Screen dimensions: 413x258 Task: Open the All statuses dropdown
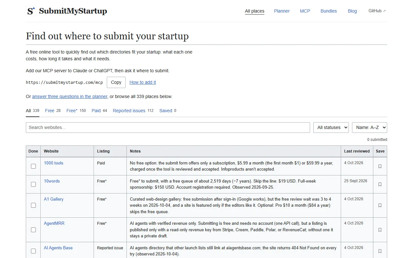pyautogui.click(x=331, y=127)
